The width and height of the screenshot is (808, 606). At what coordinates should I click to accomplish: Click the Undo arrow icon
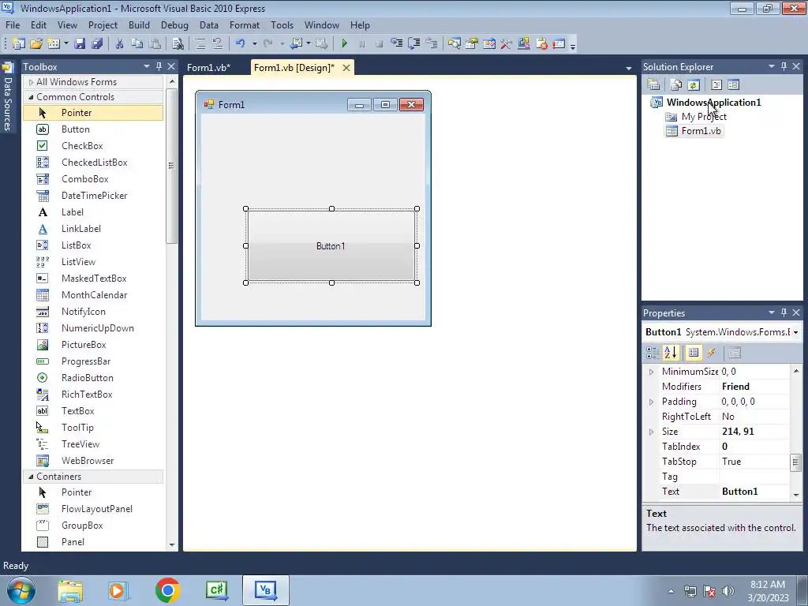click(240, 44)
